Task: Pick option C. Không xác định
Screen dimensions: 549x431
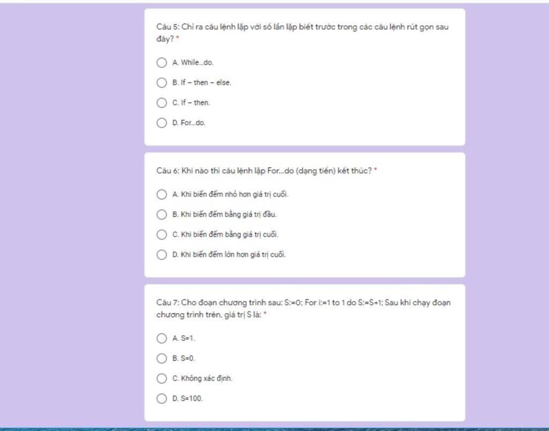Action: point(161,379)
